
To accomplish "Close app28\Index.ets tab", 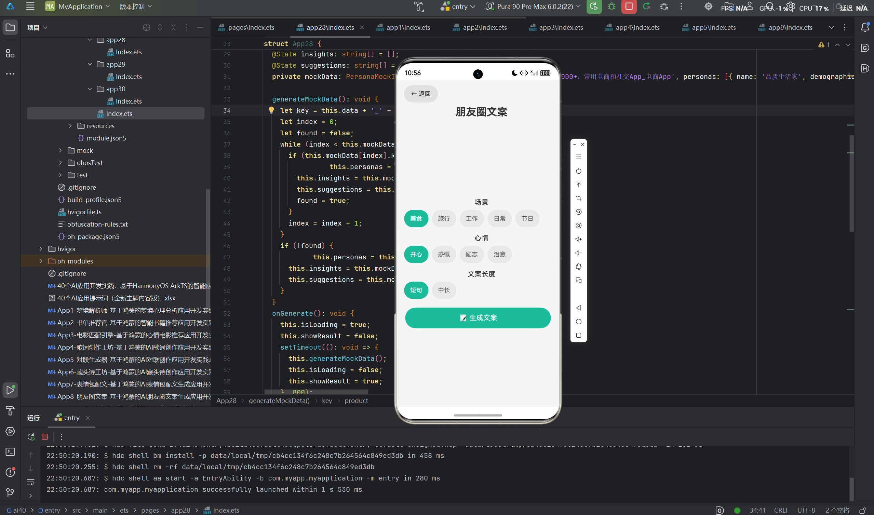I will 362,27.
